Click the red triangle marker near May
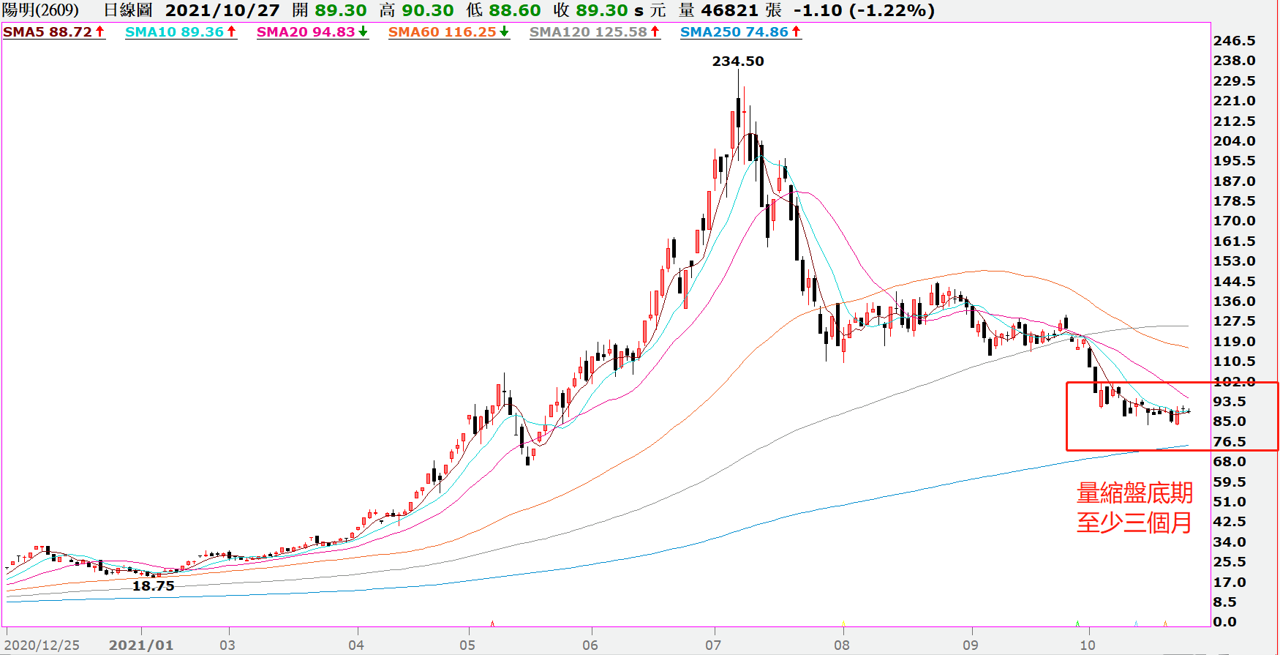This screenshot has height=655, width=1280. [x=492, y=624]
